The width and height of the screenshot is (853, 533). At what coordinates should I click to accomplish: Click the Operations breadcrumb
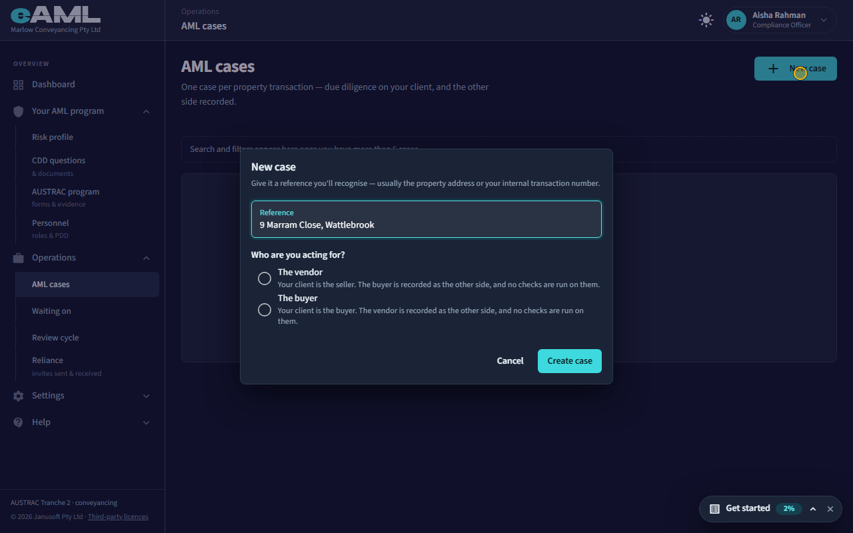tap(200, 11)
